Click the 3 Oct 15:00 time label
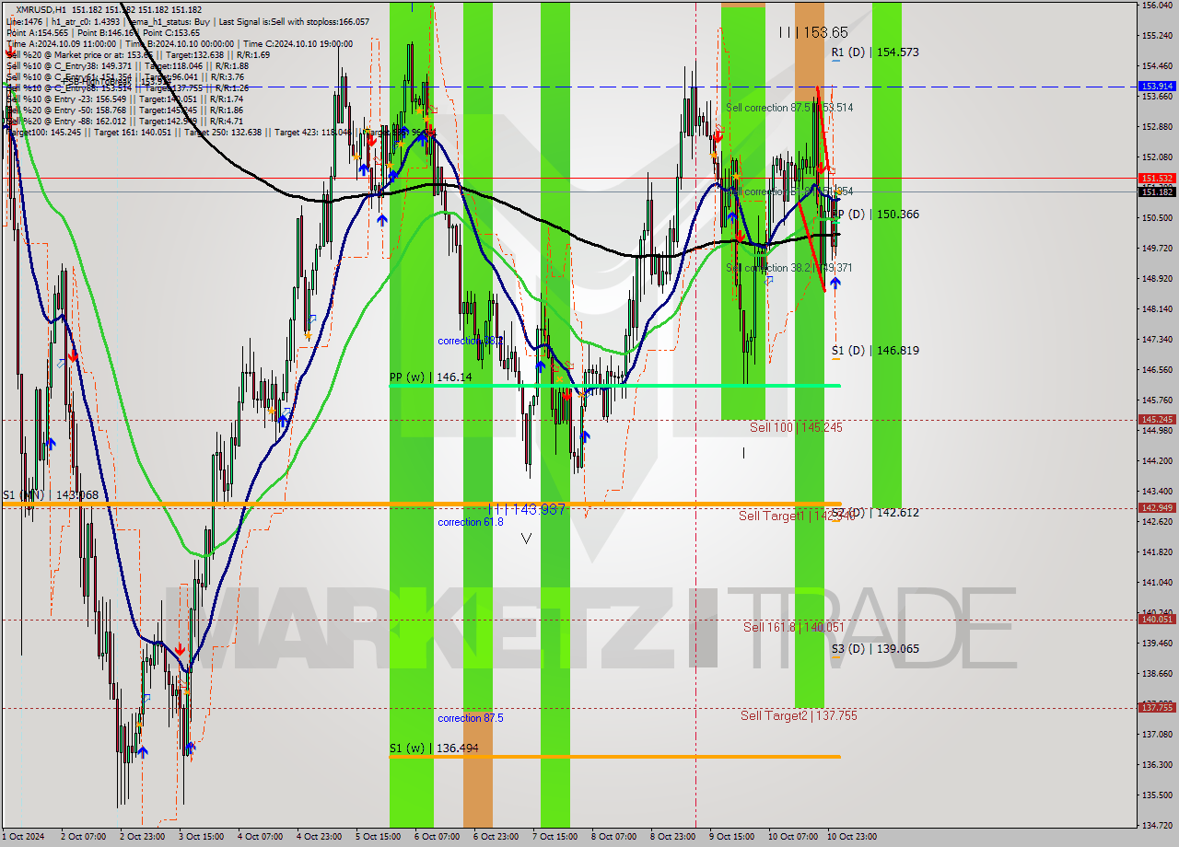The height and width of the screenshot is (847, 1179). 201,837
